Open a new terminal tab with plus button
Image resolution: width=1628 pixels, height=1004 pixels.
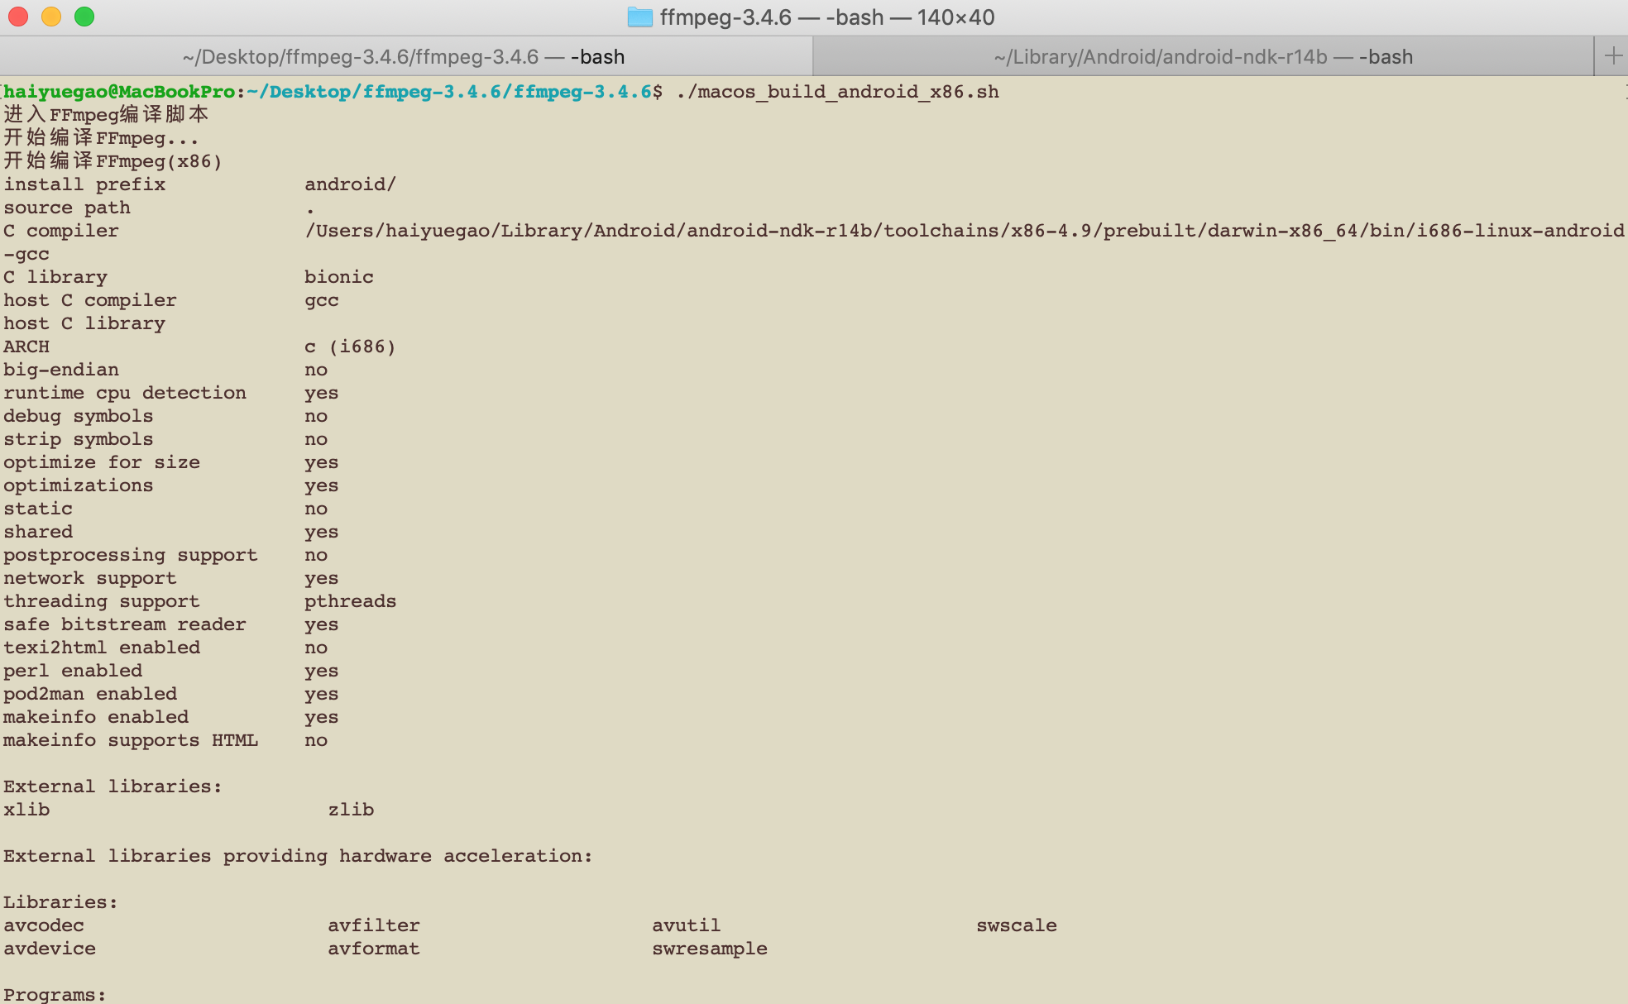1612,56
